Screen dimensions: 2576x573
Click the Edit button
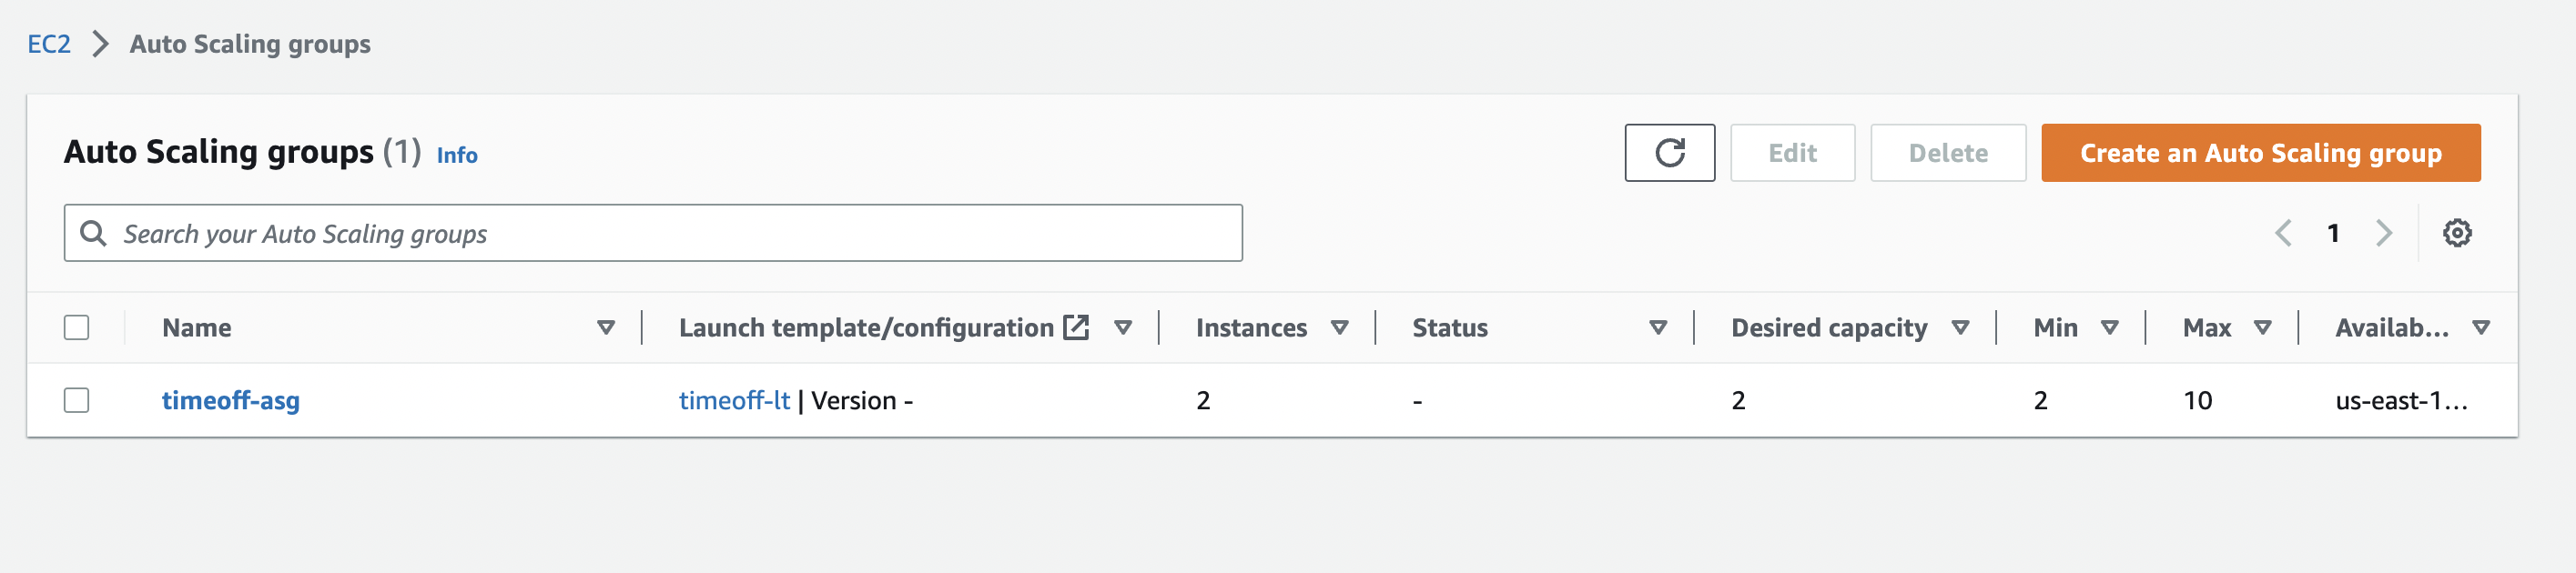click(x=1792, y=152)
